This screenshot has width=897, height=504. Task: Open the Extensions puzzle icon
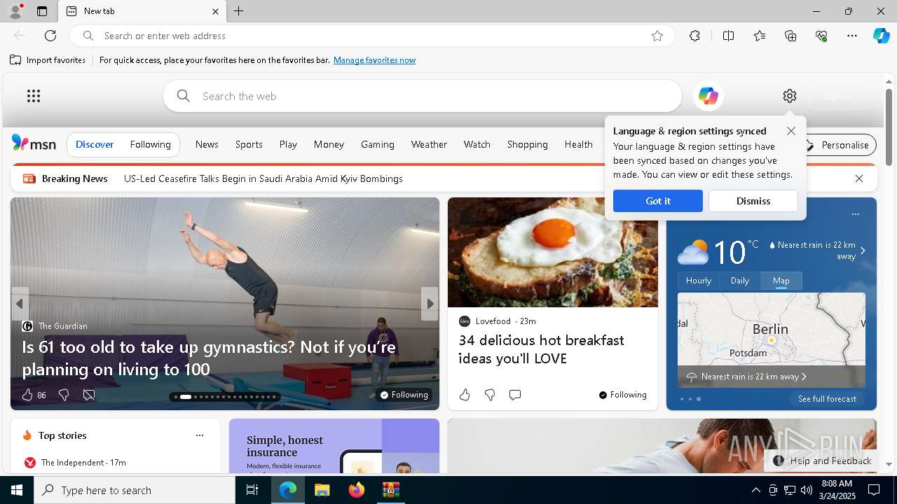click(694, 36)
